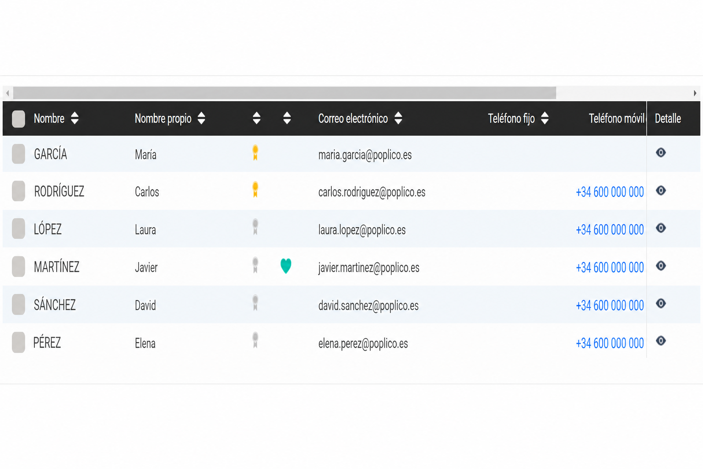
Task: Click the grey medal icon for LÓPEZ
Action: click(255, 227)
